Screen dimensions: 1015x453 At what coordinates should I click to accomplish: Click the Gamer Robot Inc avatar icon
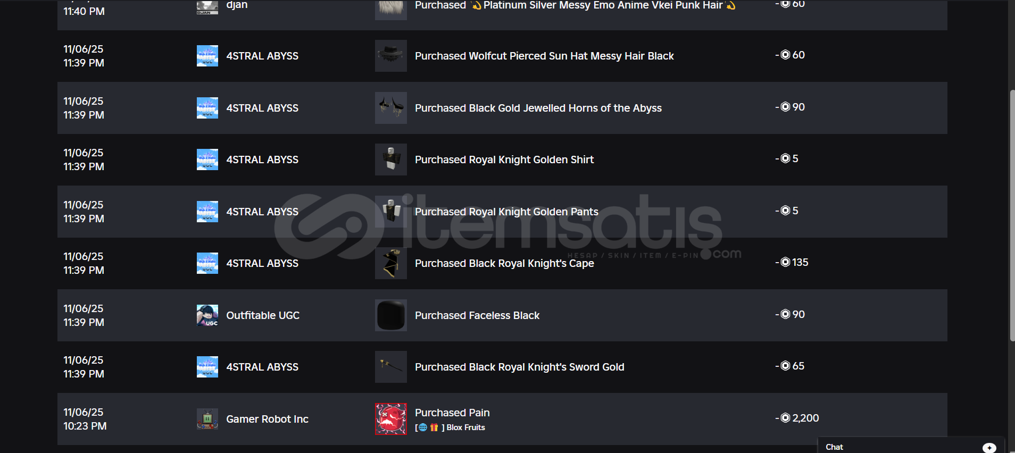(x=207, y=419)
